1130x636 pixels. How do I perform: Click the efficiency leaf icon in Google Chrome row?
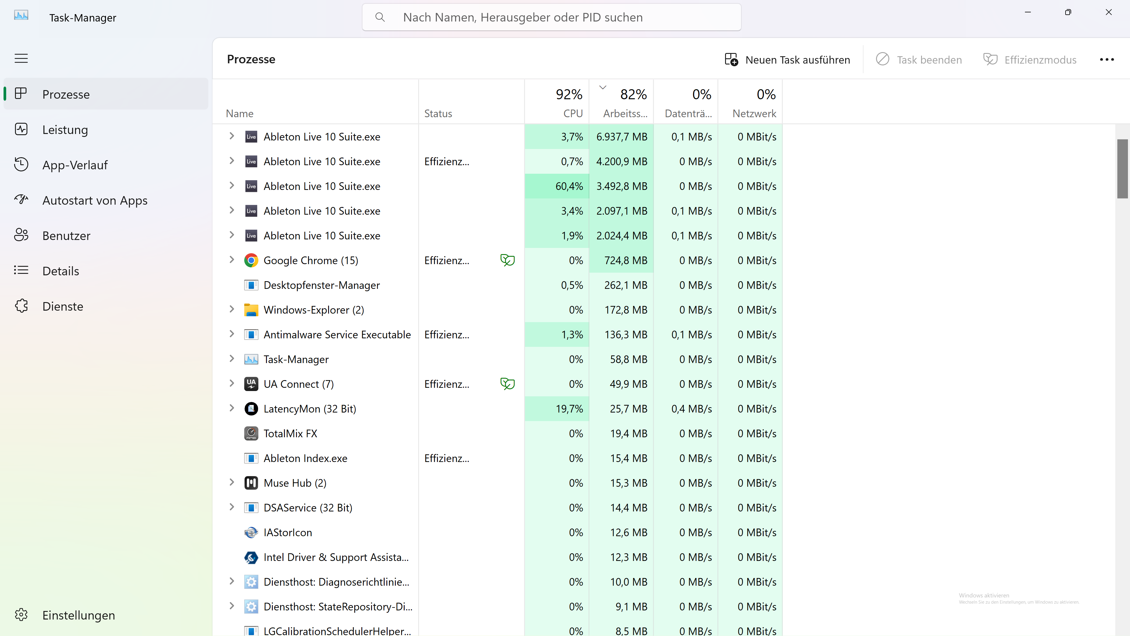(x=508, y=260)
